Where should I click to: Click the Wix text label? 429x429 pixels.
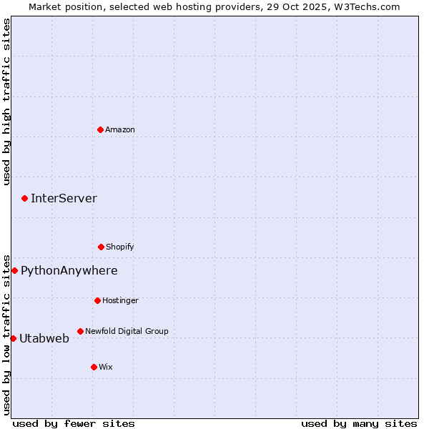click(x=106, y=368)
